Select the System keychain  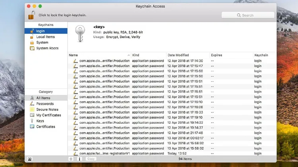[42, 42]
